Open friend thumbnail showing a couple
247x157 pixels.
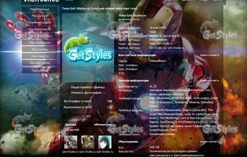71,142
